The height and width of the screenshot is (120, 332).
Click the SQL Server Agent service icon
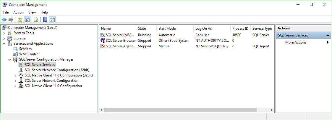[103, 46]
